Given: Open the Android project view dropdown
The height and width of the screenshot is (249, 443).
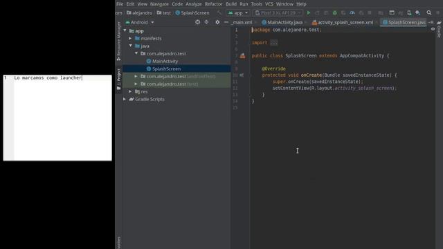Looking at the screenshot, I should click(x=140, y=22).
